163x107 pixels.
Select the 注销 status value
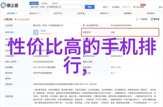click(113, 32)
